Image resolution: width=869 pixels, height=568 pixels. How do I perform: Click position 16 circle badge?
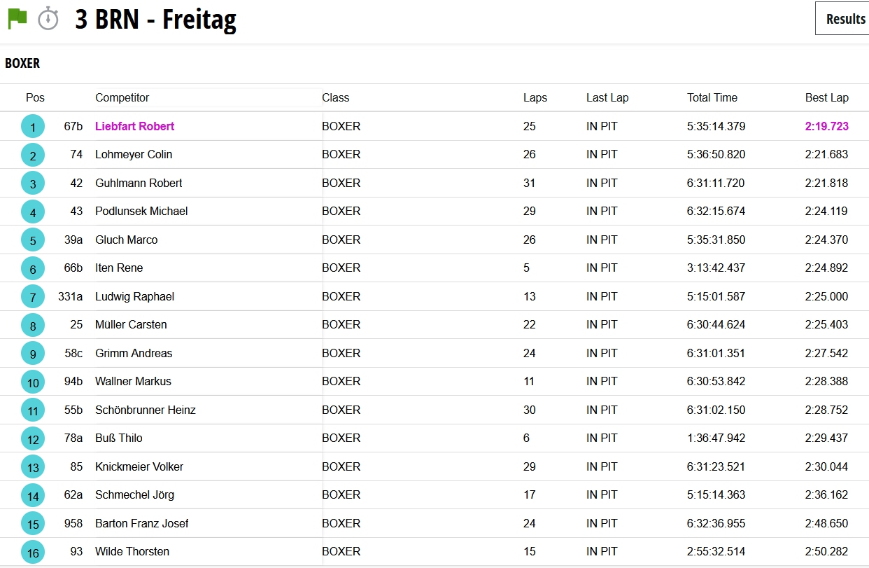pyautogui.click(x=33, y=552)
